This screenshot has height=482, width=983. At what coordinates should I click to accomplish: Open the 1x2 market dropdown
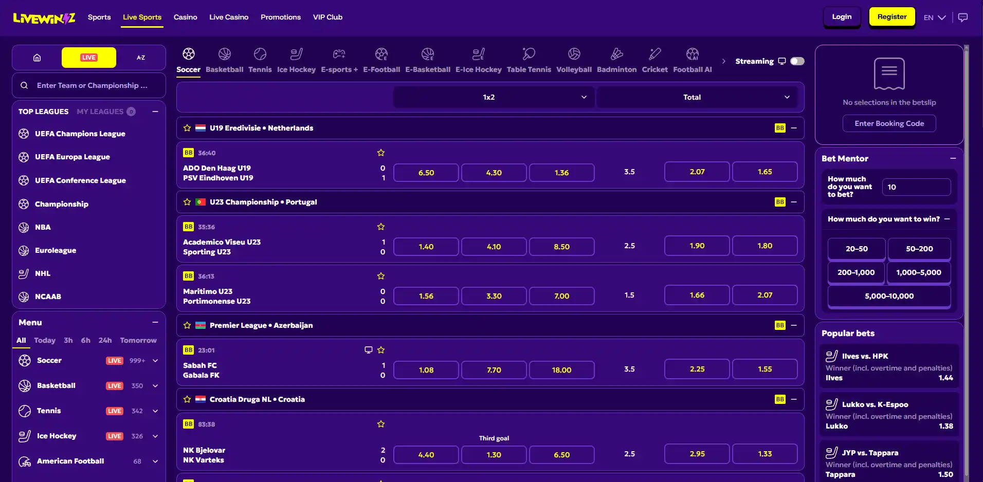[494, 97]
